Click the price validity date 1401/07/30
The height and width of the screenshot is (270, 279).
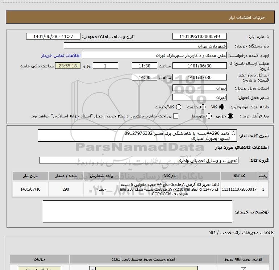(199, 77)
